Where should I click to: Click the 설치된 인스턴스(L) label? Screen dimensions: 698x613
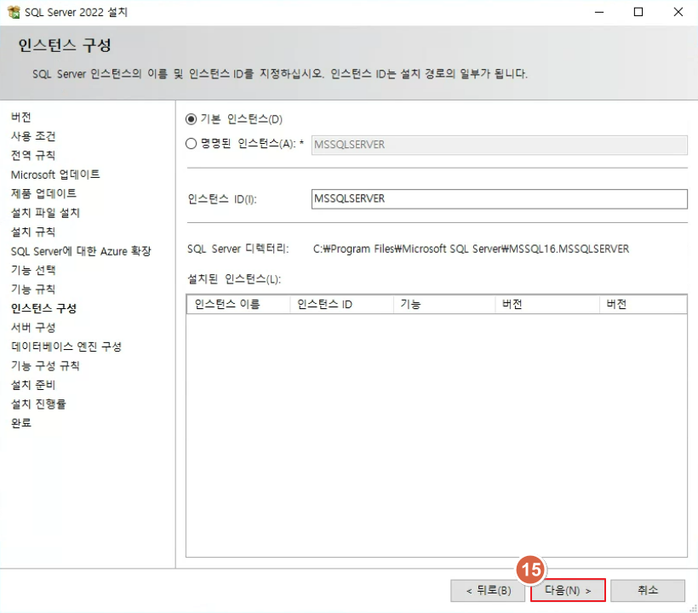pyautogui.click(x=234, y=279)
